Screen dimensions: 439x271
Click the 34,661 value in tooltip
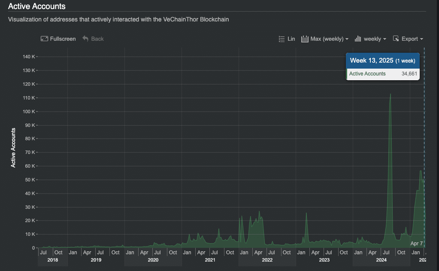[409, 74]
